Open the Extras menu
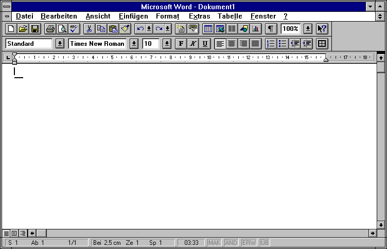 coord(200,16)
